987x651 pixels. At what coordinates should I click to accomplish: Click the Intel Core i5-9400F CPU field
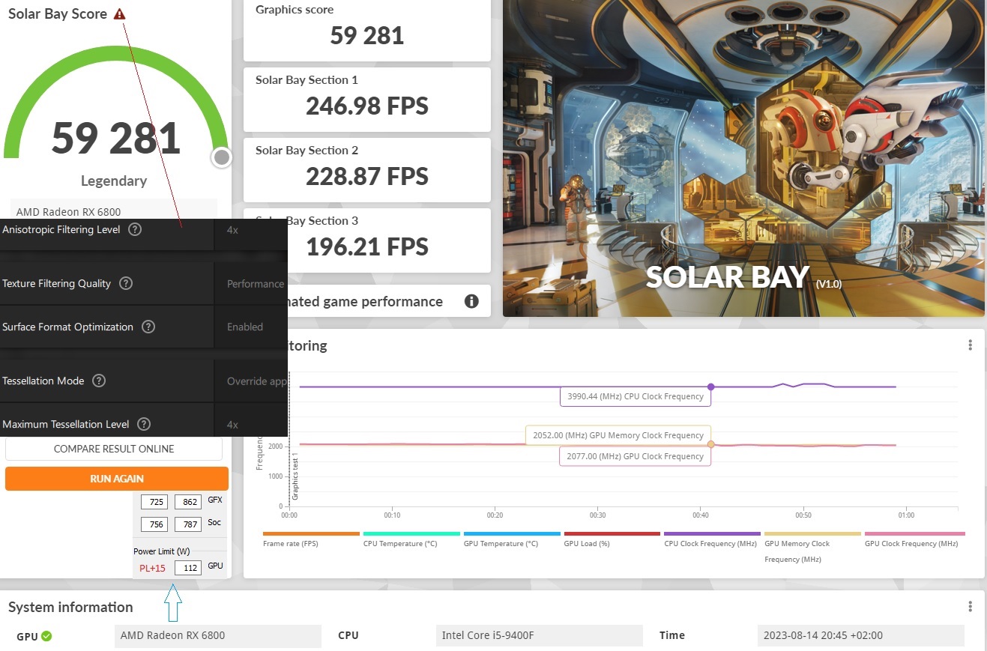pyautogui.click(x=539, y=635)
